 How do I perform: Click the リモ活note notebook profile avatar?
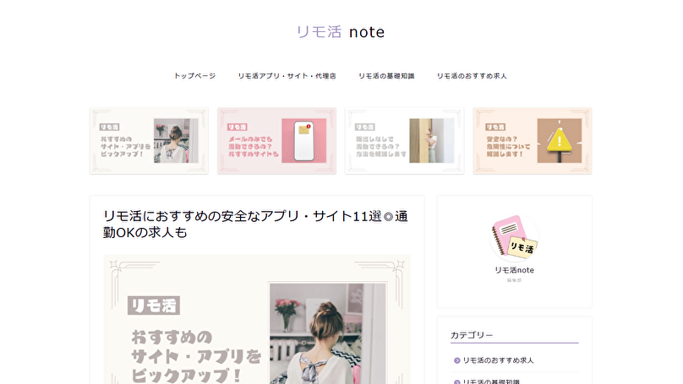coord(515,236)
